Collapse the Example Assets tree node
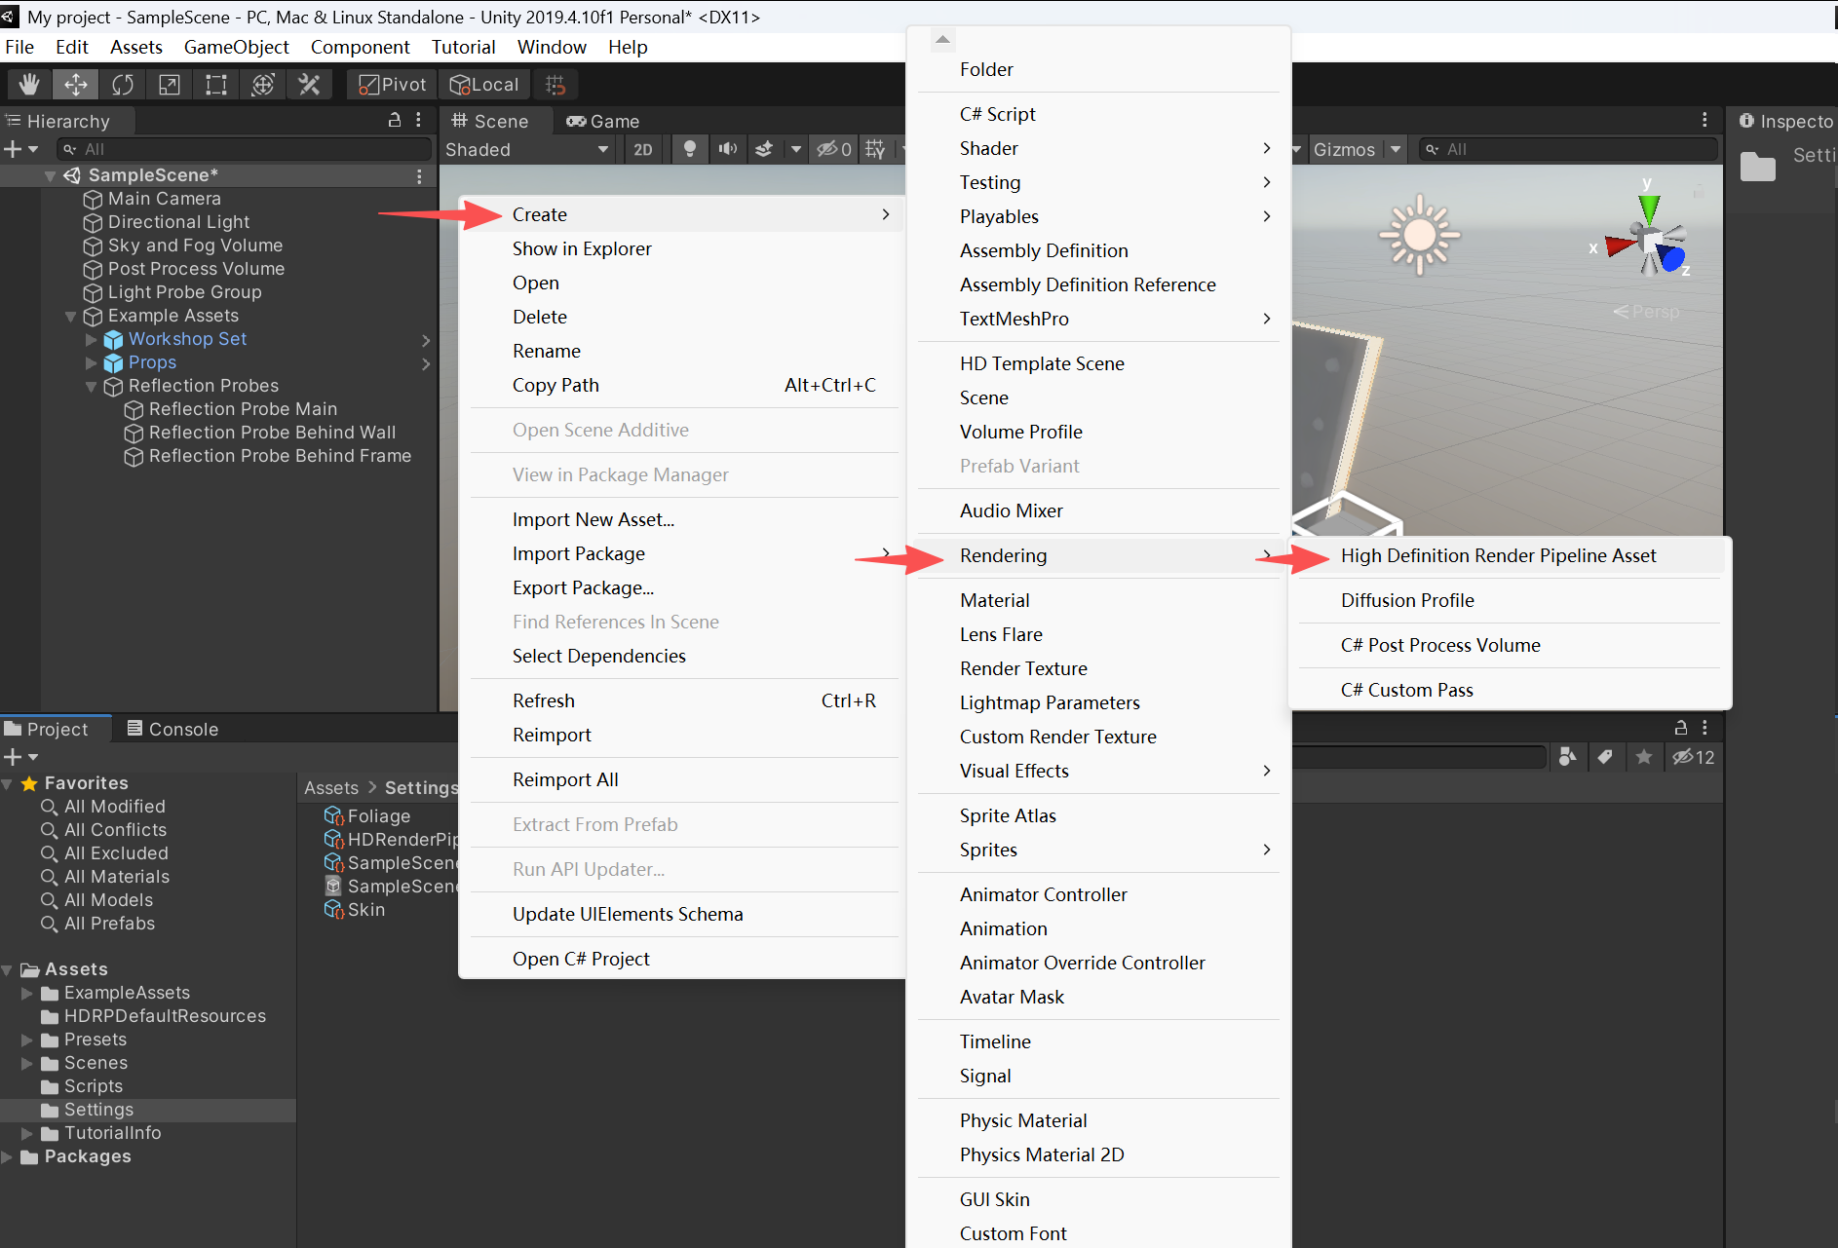This screenshot has height=1248, width=1838. pyautogui.click(x=70, y=317)
